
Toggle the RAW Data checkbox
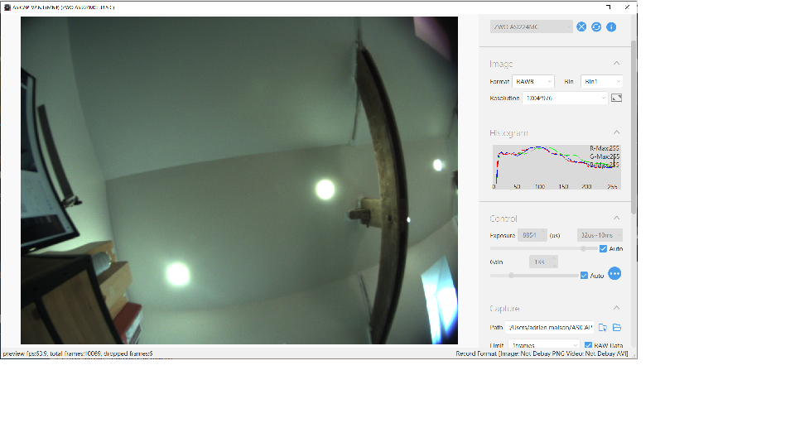(x=588, y=345)
